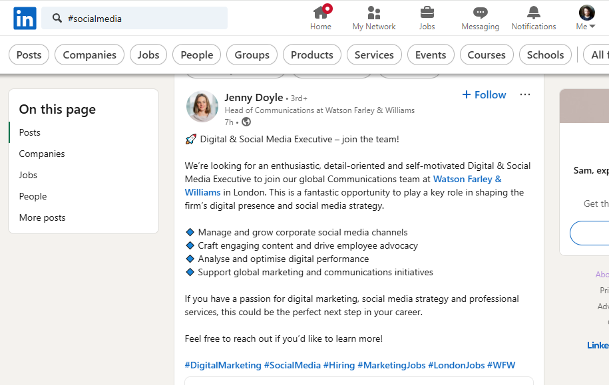Select the Events filter pill
Screen dimensions: 609x385
point(431,55)
